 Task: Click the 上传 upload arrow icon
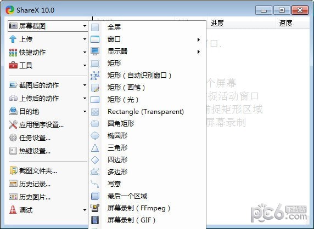[13, 39]
